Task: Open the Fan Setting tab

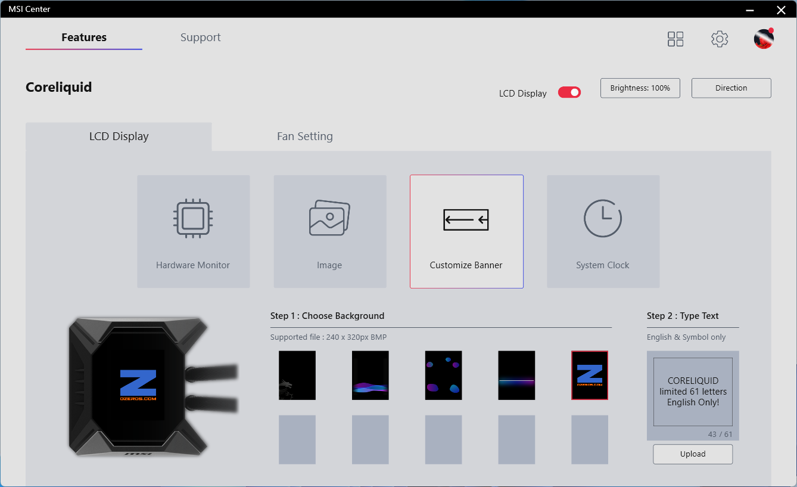Action: point(305,137)
